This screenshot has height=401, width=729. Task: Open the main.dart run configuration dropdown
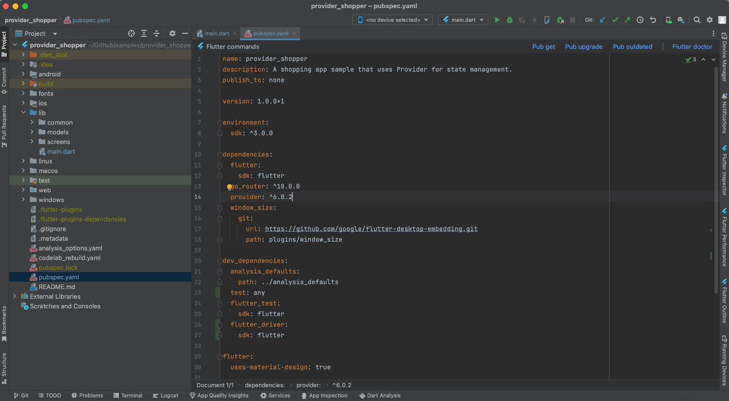(463, 20)
